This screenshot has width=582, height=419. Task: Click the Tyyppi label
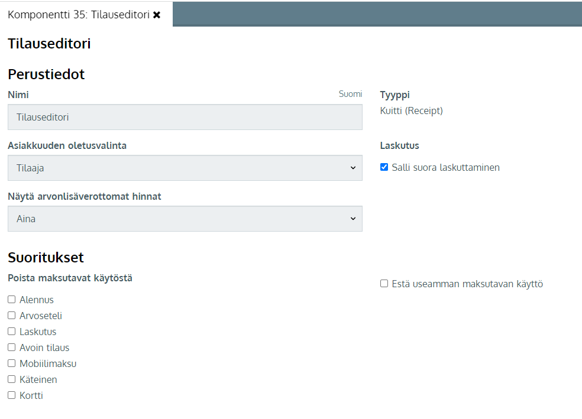pyautogui.click(x=395, y=95)
